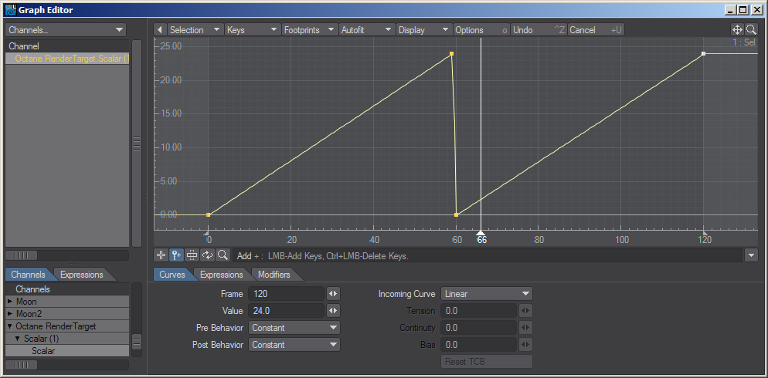
Task: Open the Footprints menu
Action: click(x=310, y=30)
